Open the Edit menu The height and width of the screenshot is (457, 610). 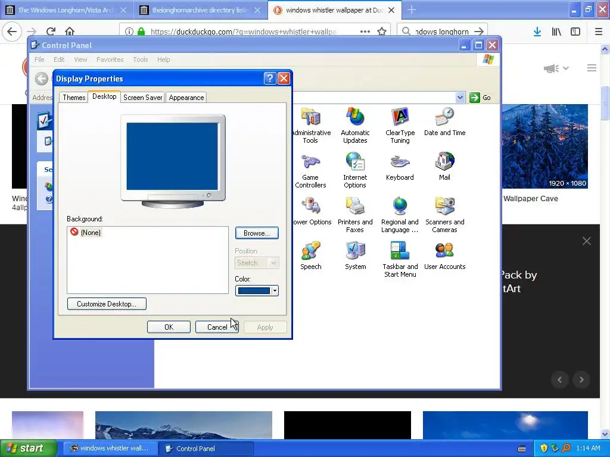[59, 60]
